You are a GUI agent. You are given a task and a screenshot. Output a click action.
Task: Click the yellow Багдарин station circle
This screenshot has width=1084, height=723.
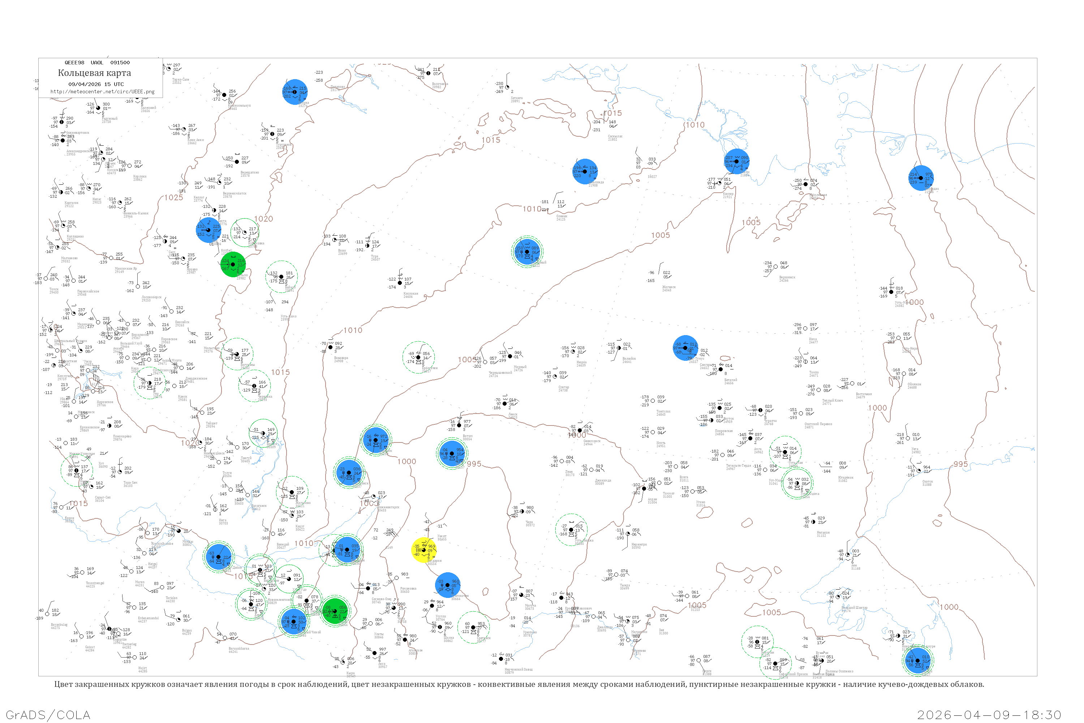point(423,550)
